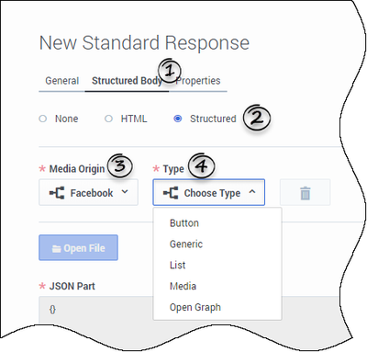Click the numbered callout 4 marker
Screen dimensions: 367x352
tap(202, 165)
